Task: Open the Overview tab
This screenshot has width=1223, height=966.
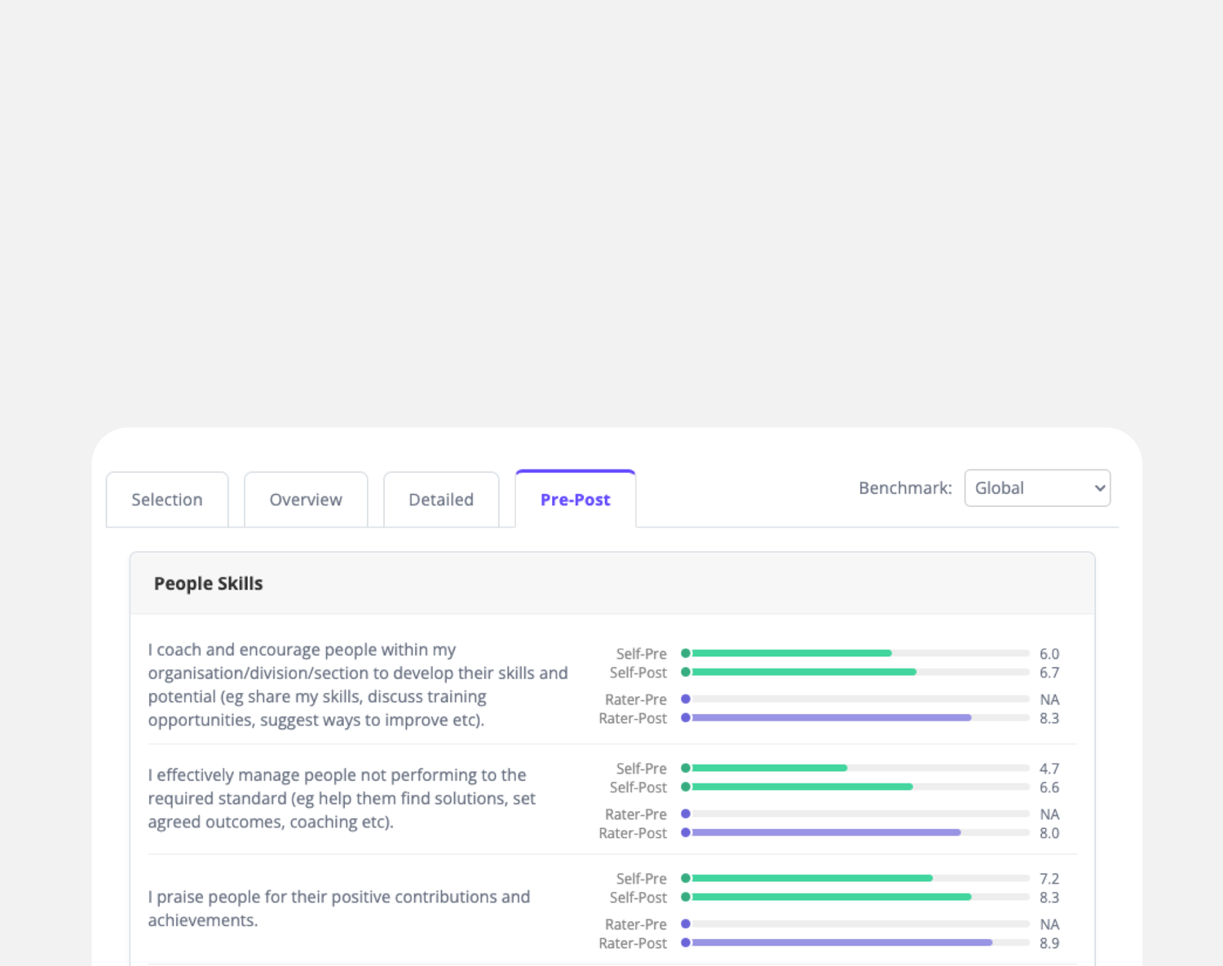Action: click(306, 500)
